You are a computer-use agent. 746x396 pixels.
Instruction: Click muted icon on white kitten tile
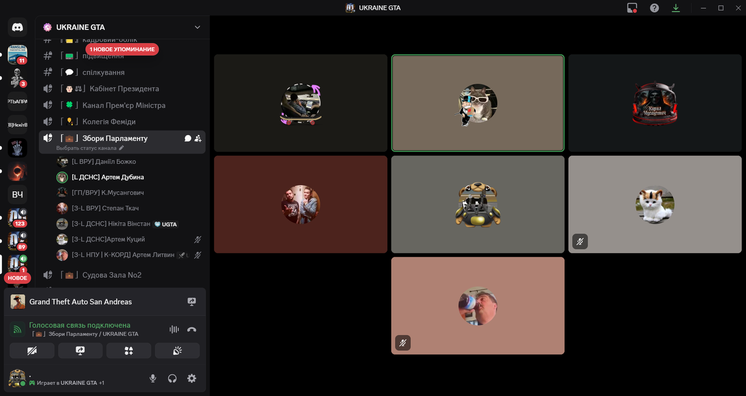(580, 241)
